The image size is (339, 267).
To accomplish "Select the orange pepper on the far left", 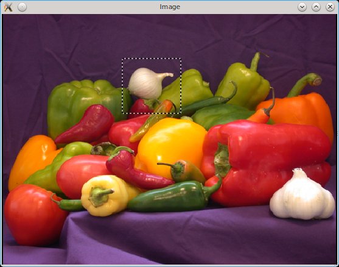I will (x=32, y=162).
